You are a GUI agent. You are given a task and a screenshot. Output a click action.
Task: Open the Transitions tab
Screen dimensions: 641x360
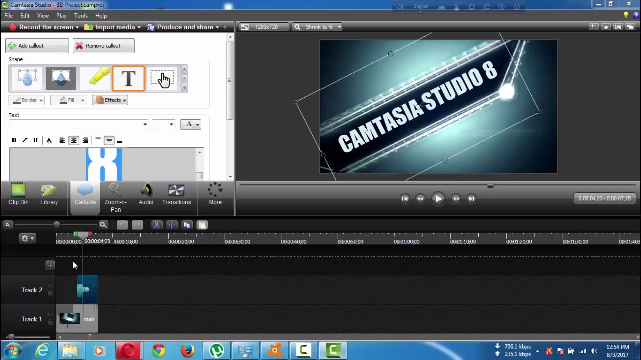176,195
